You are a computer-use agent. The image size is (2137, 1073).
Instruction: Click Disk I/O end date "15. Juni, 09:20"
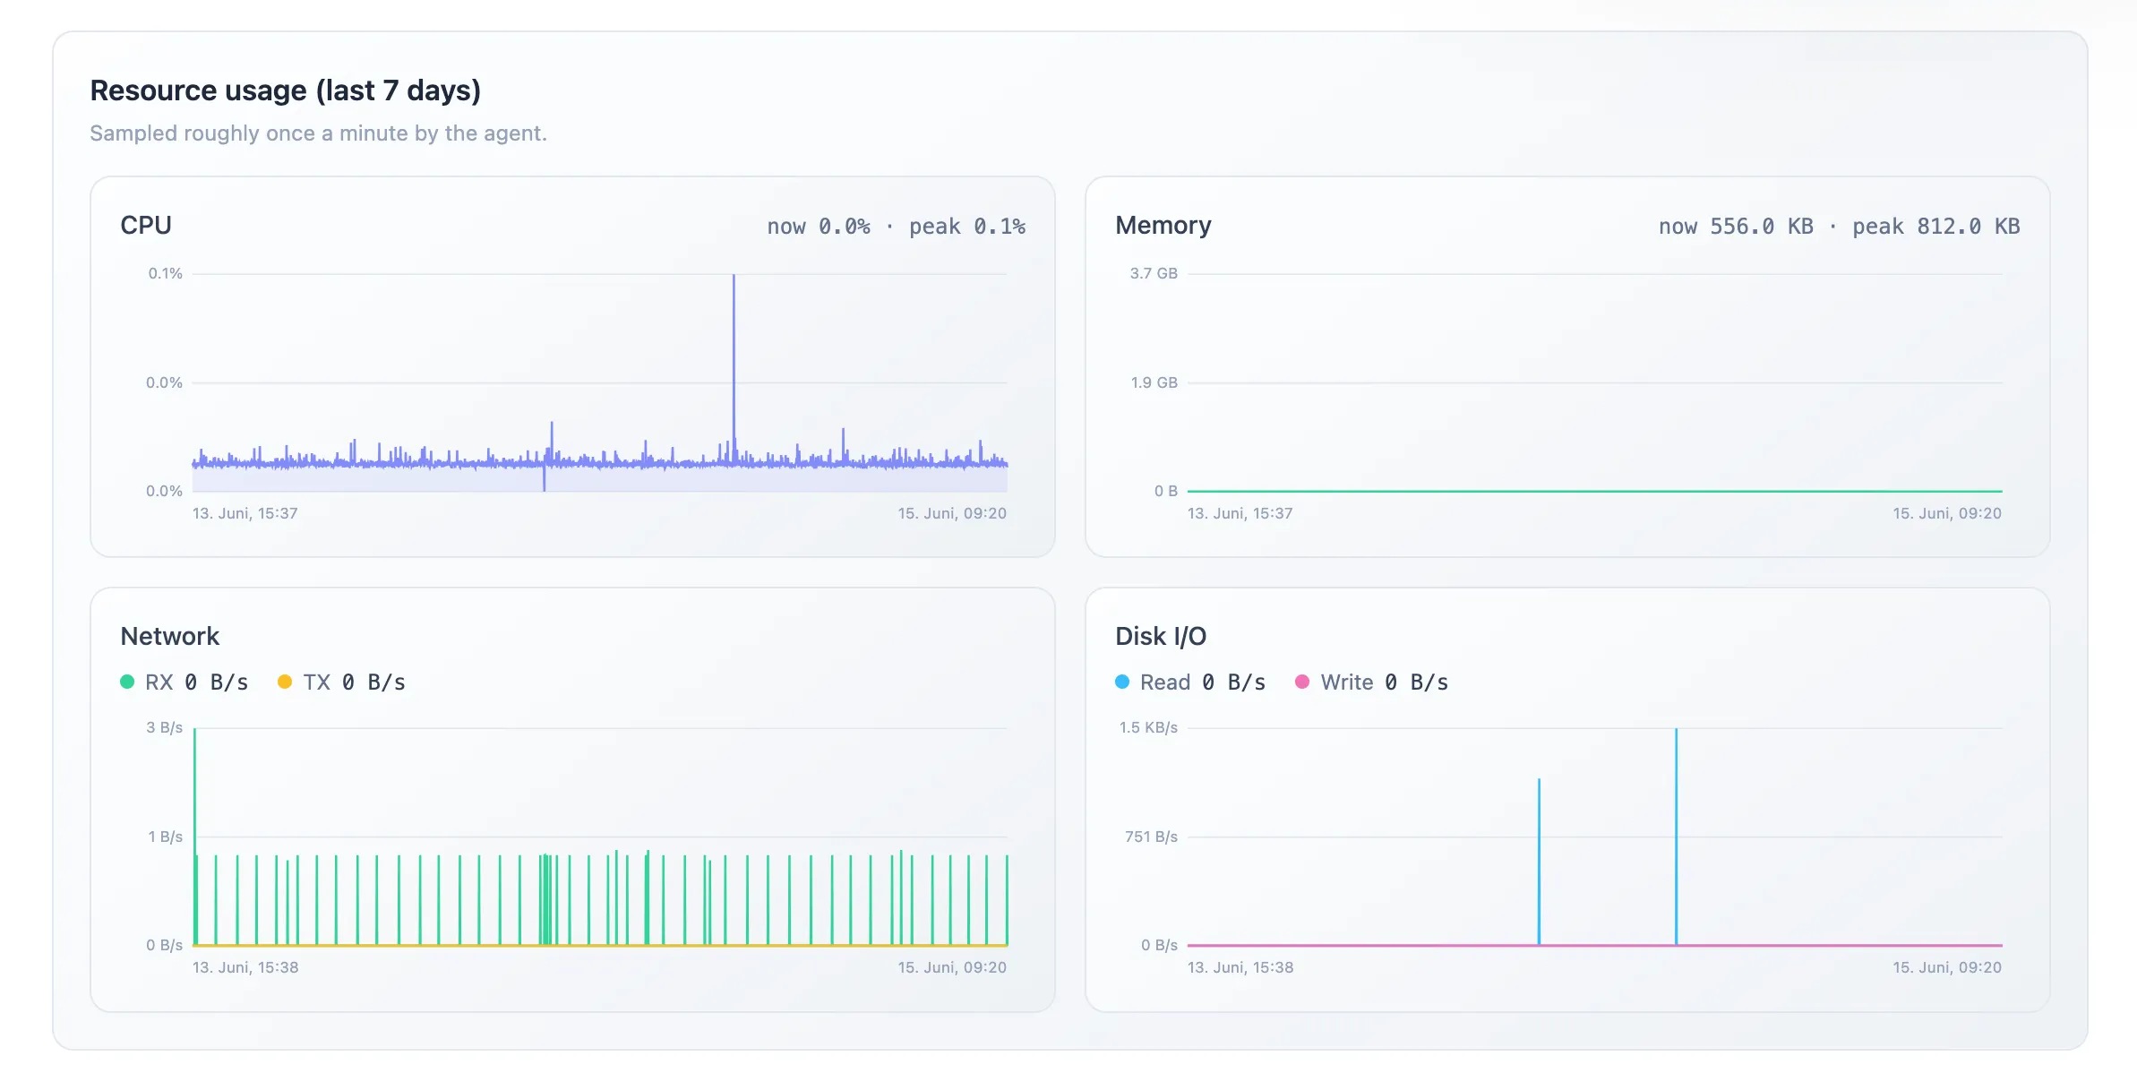coord(1947,967)
